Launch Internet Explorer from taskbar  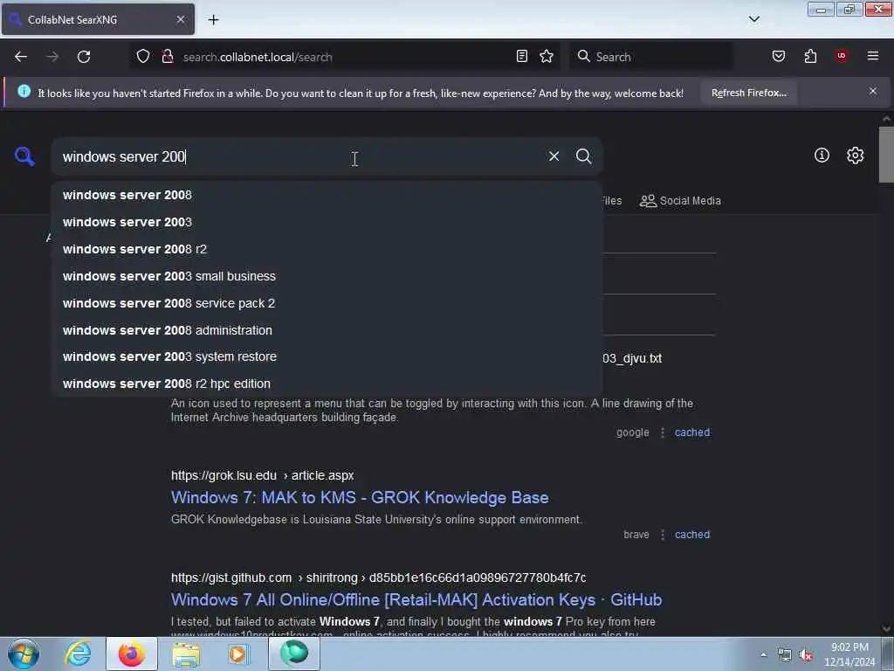point(78,654)
